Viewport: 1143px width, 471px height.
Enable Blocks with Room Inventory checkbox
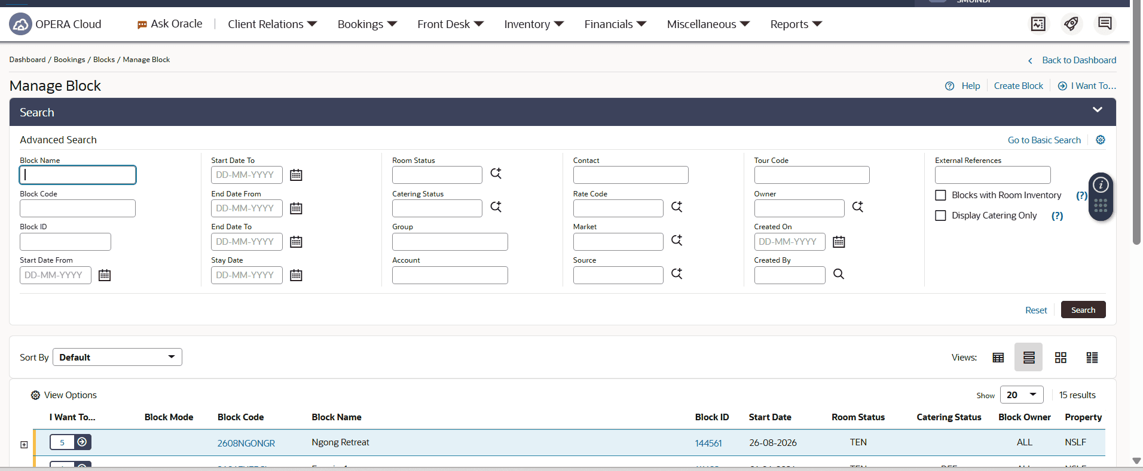pyautogui.click(x=940, y=195)
